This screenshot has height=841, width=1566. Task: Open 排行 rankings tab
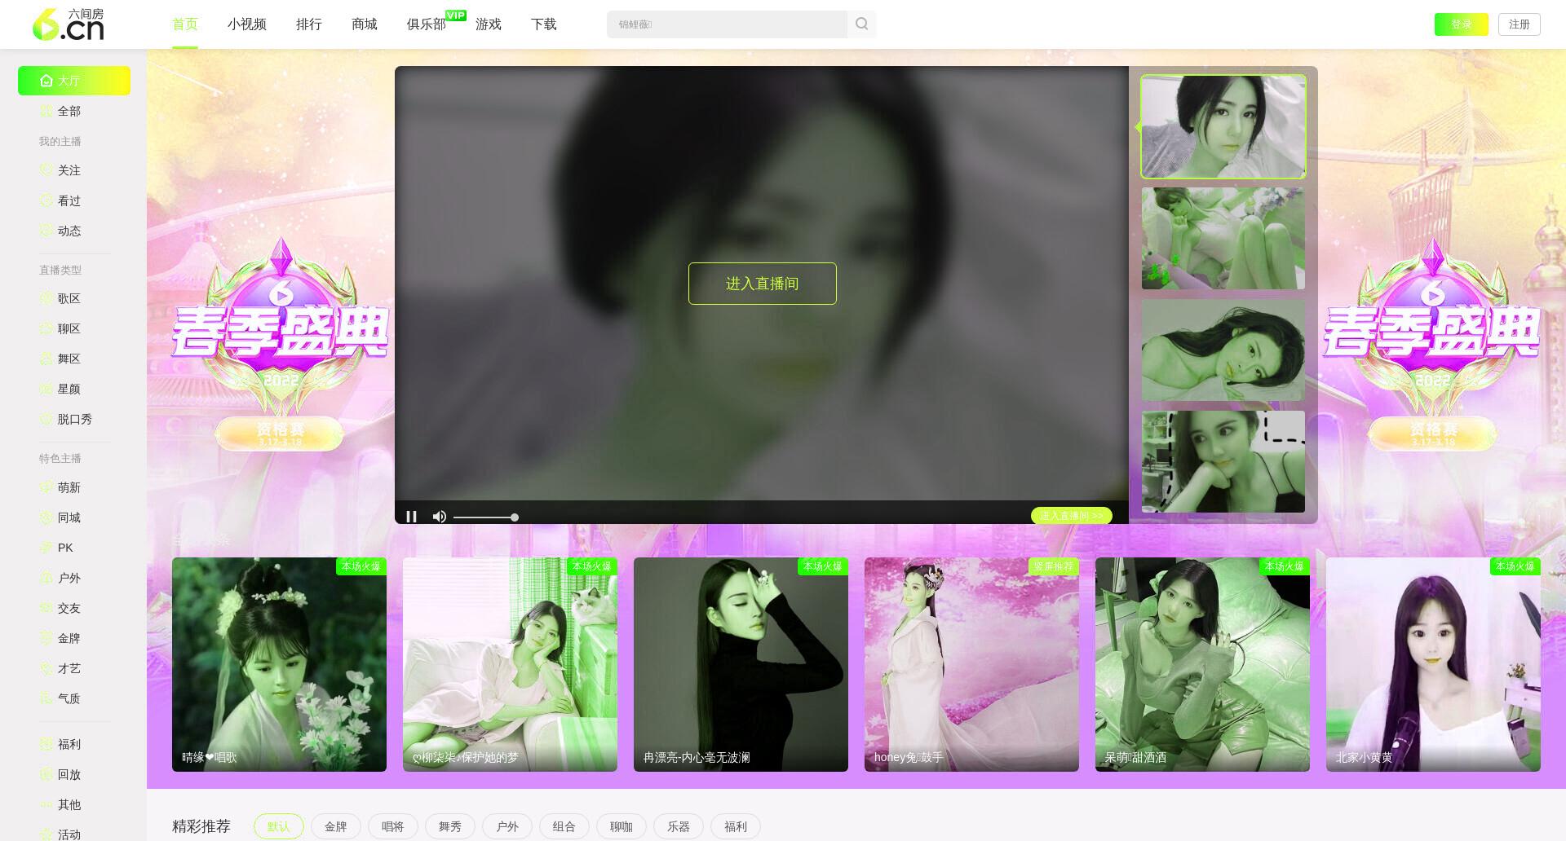309,24
